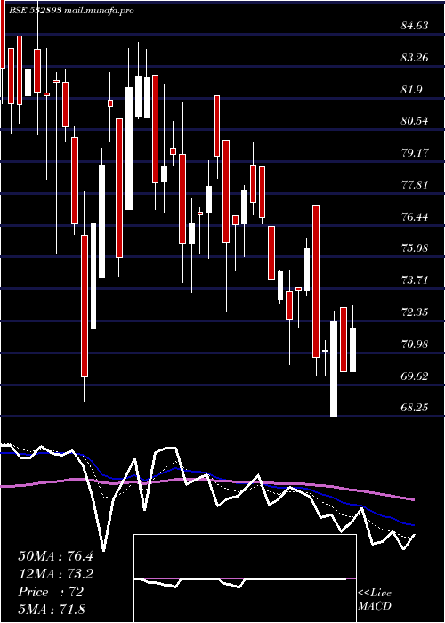Click the <<Live MACD label
The image size is (445, 623).
click(x=375, y=600)
